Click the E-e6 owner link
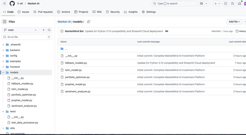The image size is (246, 135). pyautogui.click(x=20, y=3)
